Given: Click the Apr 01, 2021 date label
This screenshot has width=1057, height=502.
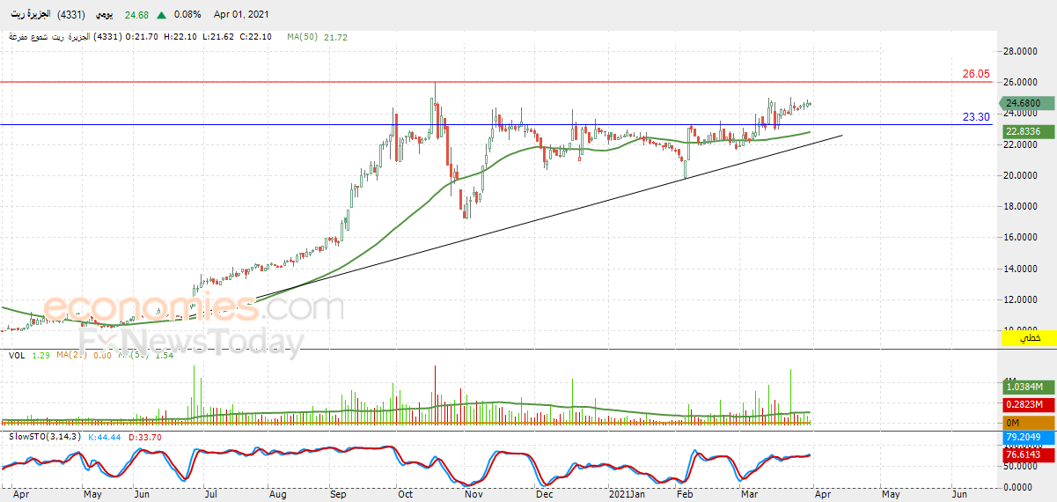Looking at the screenshot, I should point(241,14).
